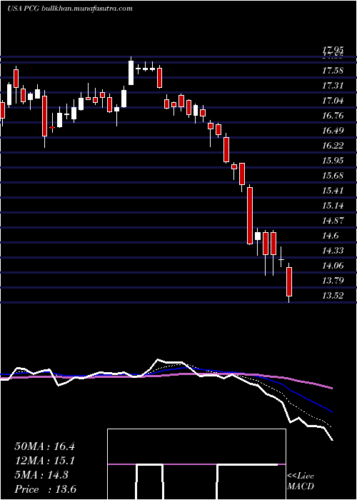Click the 16.22 price axis label
The width and height of the screenshot is (357, 500).
(333, 146)
